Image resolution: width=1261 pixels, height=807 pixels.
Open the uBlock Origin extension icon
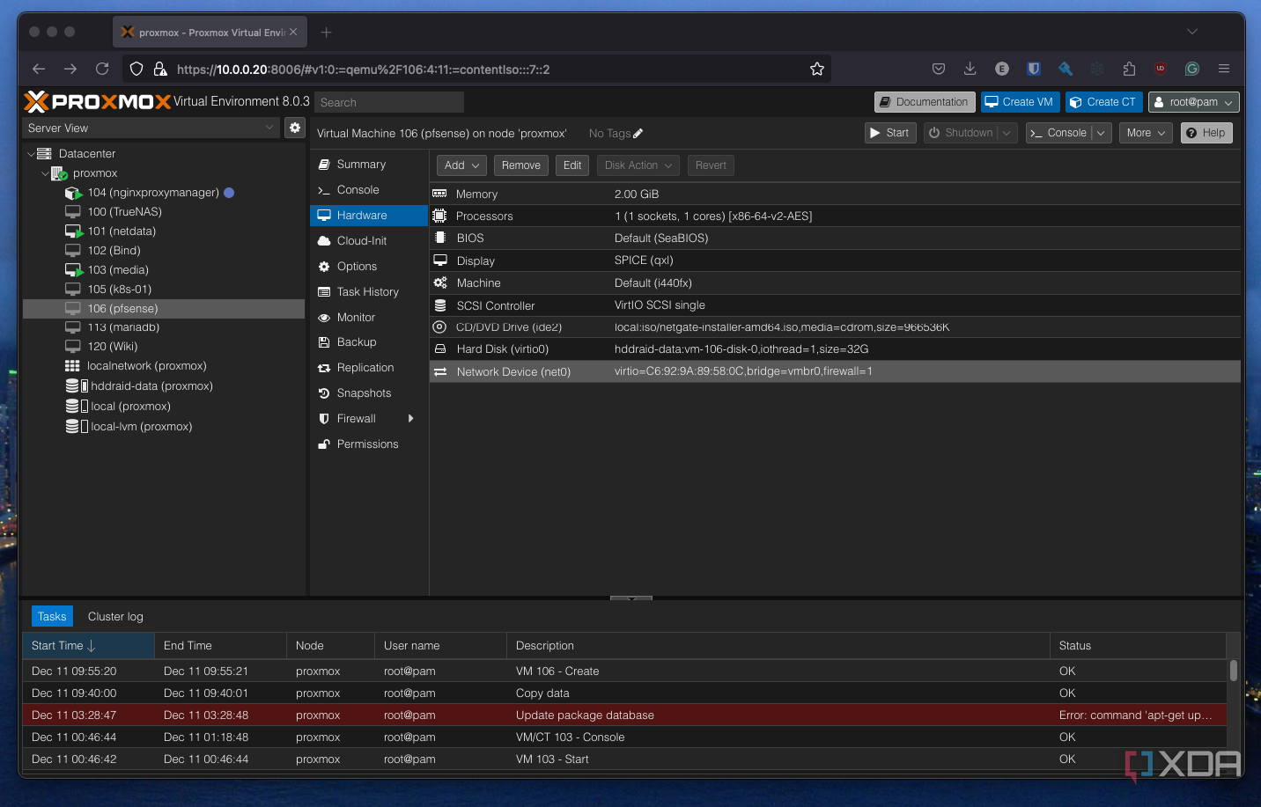[x=1161, y=69]
